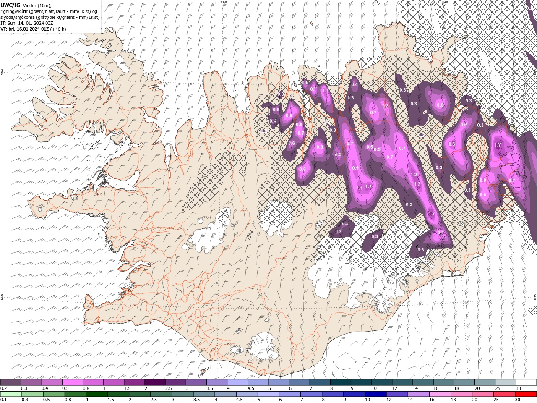The width and height of the screenshot is (537, 403).
Task: Pick the violet 14 swatch in the rain legend
Action: (418, 394)
